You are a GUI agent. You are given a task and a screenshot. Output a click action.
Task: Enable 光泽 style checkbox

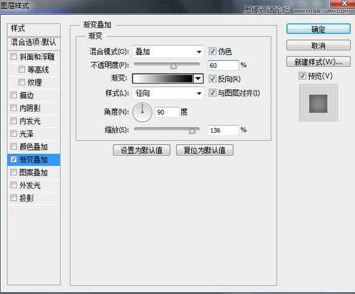tap(13, 134)
